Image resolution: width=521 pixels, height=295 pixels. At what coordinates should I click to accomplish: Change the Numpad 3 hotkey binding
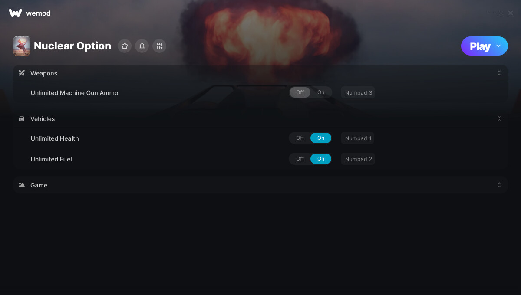click(358, 93)
